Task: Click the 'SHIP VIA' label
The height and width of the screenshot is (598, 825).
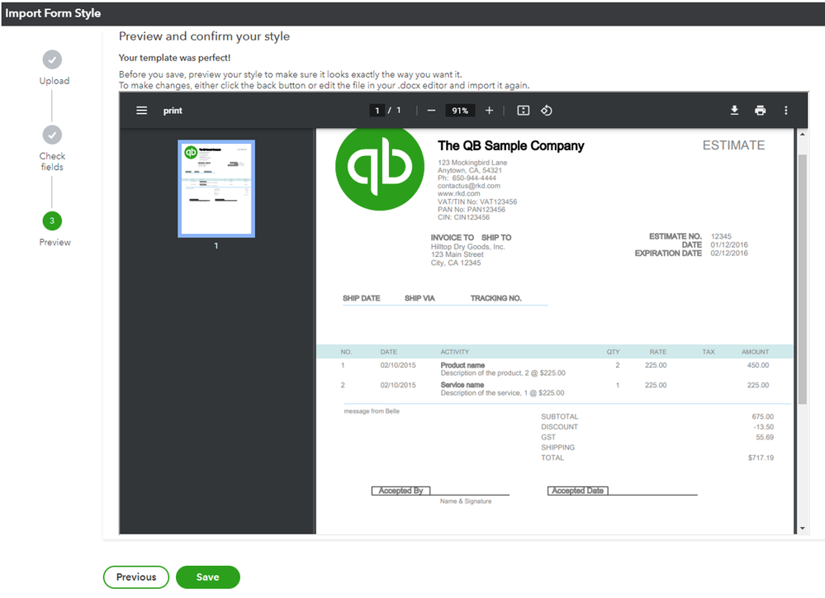Action: (420, 298)
